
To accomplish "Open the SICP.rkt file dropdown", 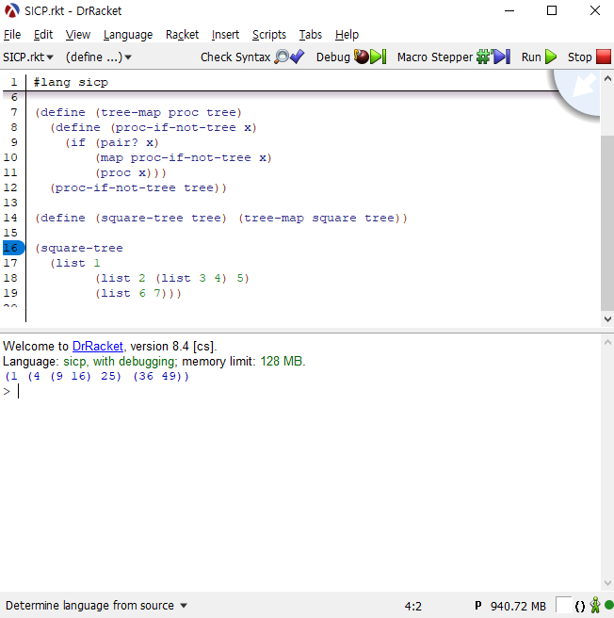I will coord(28,57).
